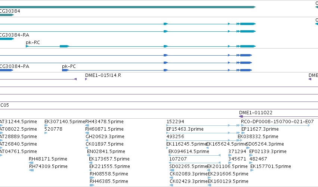Select the CG30384-RA transcript label

pos(15,35)
